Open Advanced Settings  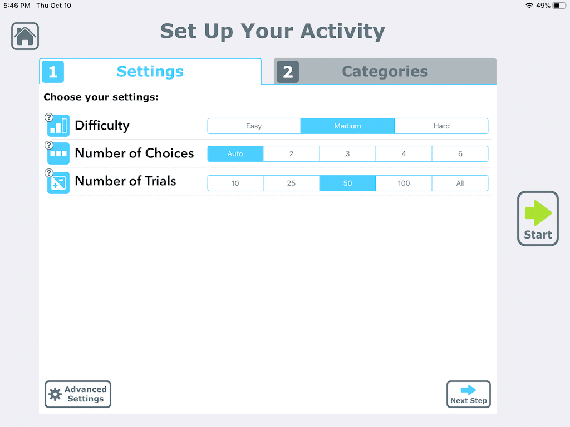point(77,394)
